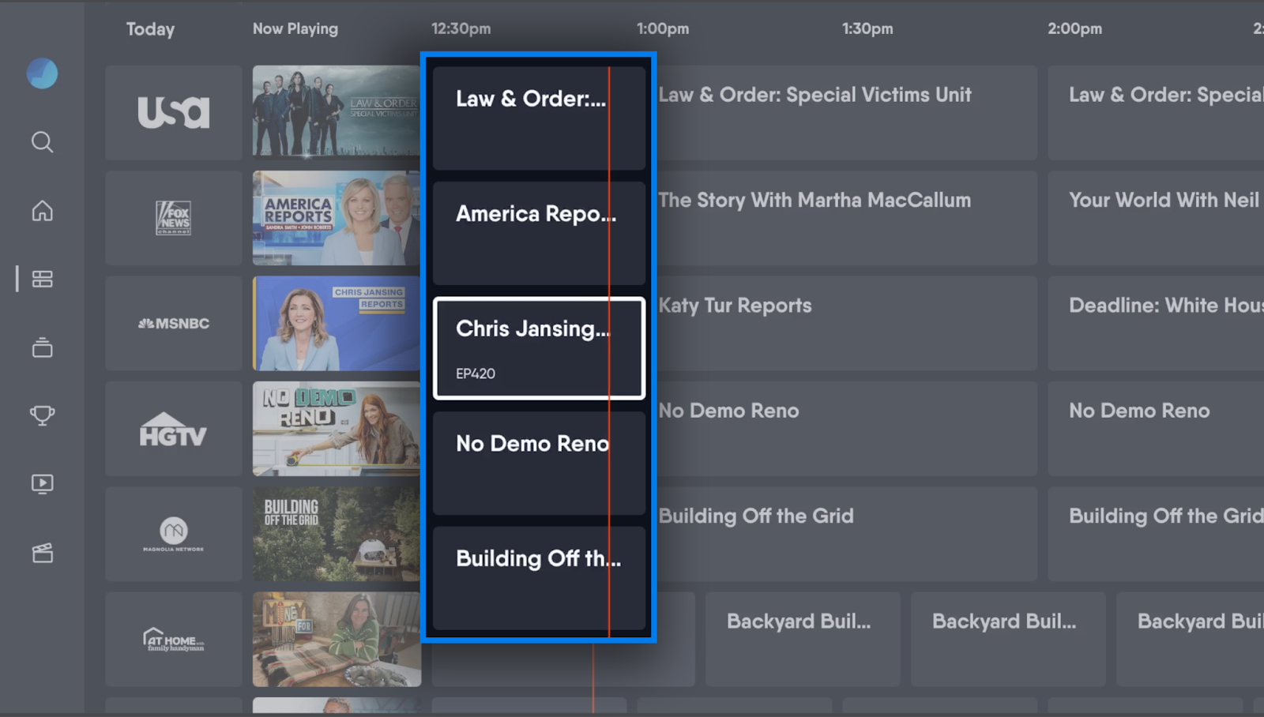Image resolution: width=1264 pixels, height=717 pixels.
Task: Select the MSNBC channel logo
Action: pyautogui.click(x=174, y=324)
